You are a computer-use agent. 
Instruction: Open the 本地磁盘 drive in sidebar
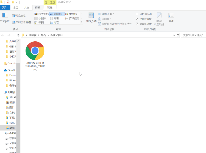click(11, 133)
